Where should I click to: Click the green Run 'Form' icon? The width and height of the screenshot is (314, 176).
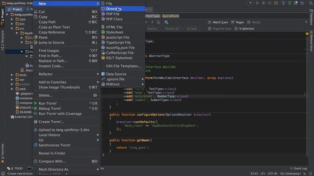[x=36, y=103]
